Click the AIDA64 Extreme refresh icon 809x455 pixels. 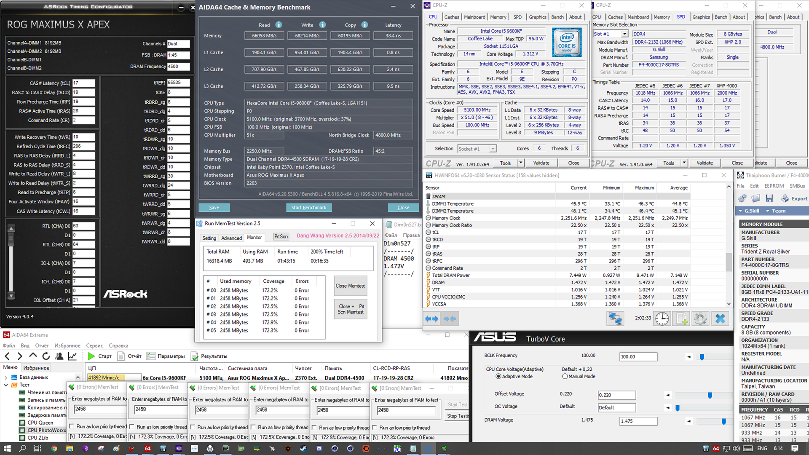click(x=46, y=356)
